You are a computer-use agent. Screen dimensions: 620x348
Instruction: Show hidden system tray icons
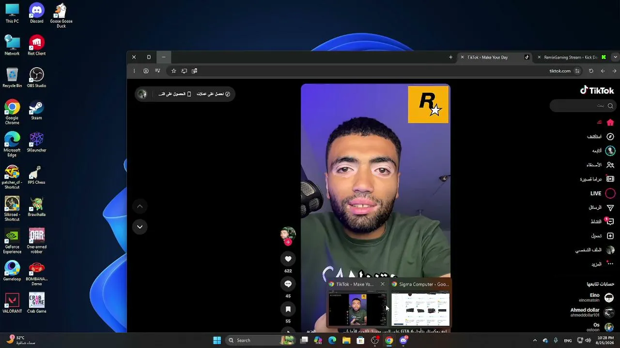[x=535, y=340]
